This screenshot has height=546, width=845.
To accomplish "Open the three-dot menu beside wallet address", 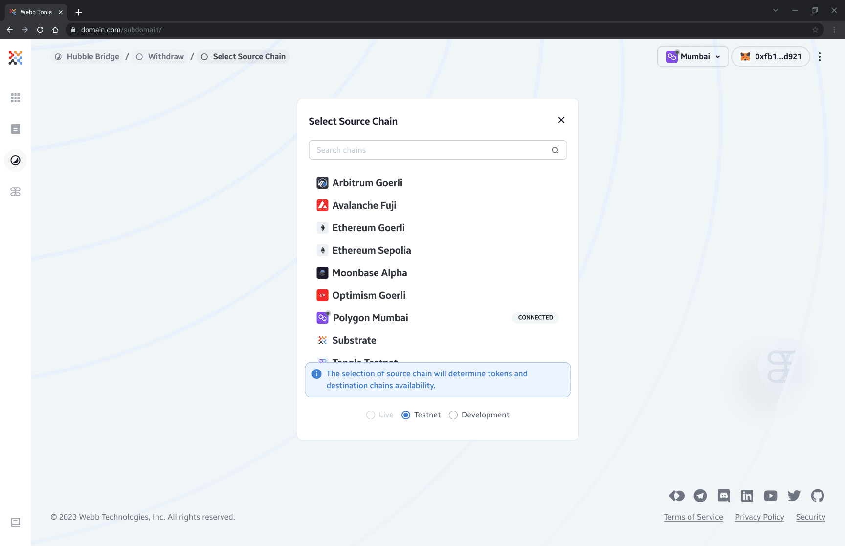I will tap(820, 57).
